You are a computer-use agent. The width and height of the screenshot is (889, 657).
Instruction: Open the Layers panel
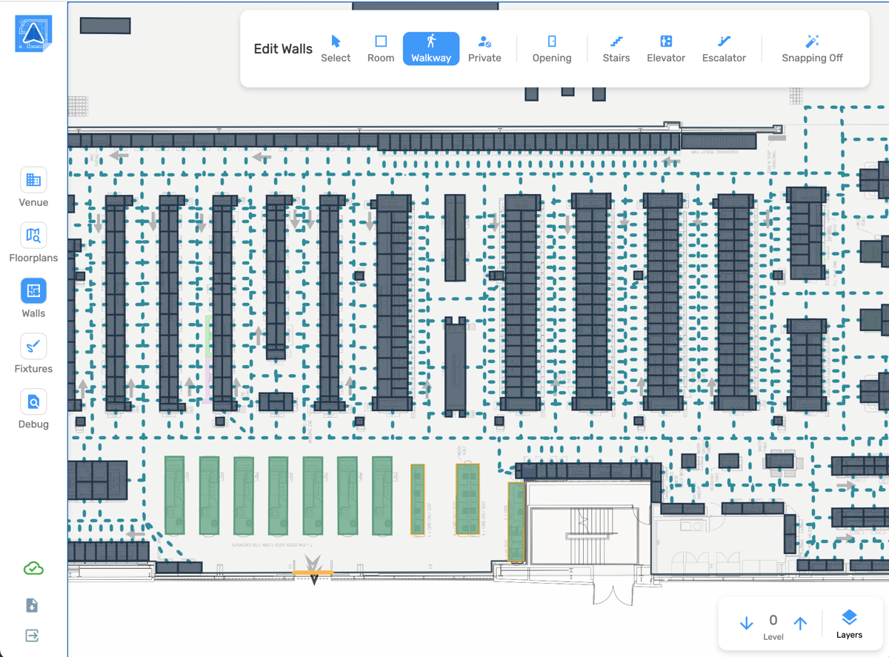(x=849, y=624)
